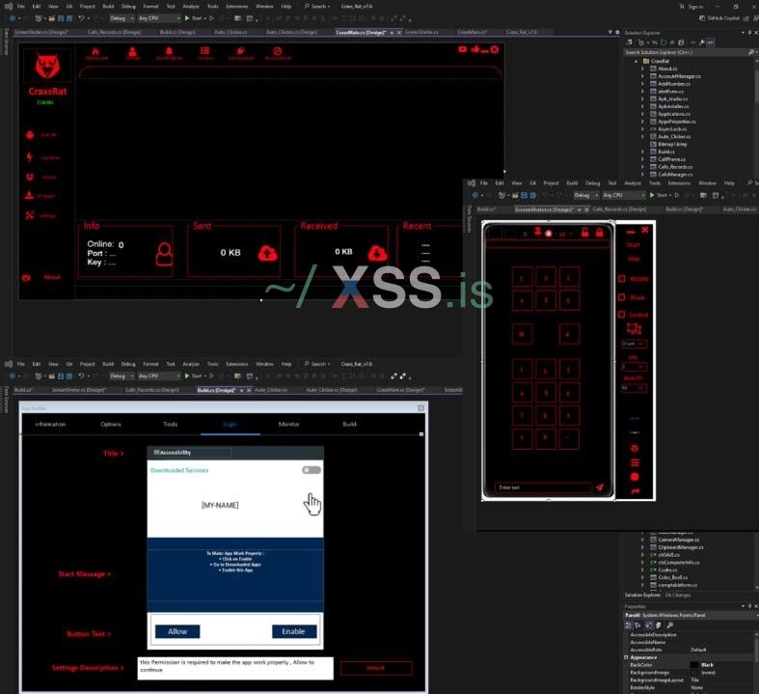This screenshot has height=694, width=759.
Task: Open the quality combo box on ScreenShoter panel
Action: point(634,388)
